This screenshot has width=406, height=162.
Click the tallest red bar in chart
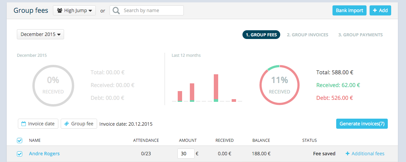click(216, 87)
